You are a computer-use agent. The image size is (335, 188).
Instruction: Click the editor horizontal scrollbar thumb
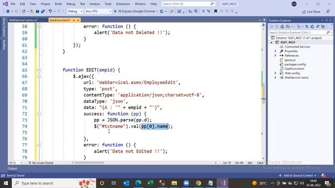coord(89,162)
